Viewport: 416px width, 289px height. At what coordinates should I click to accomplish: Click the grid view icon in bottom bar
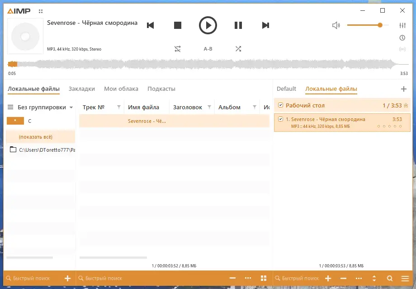click(264, 278)
